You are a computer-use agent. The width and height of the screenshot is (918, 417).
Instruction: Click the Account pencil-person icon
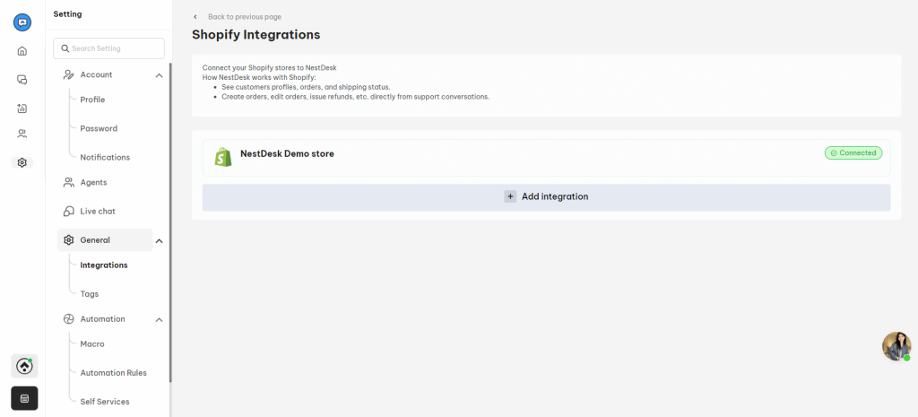[x=68, y=75]
